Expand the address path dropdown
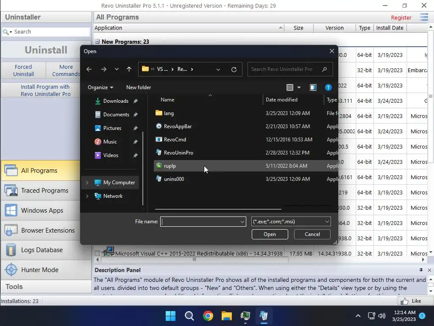Viewport: 434px width, 326px height. point(218,69)
